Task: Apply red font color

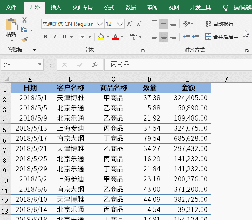Action: 115,37
